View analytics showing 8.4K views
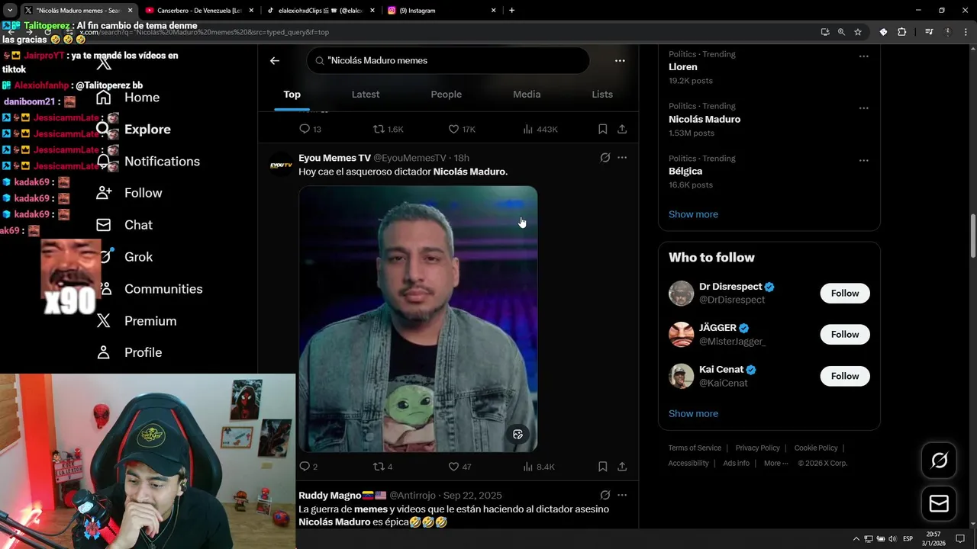Screen dimensions: 977x549 [x=539, y=467]
